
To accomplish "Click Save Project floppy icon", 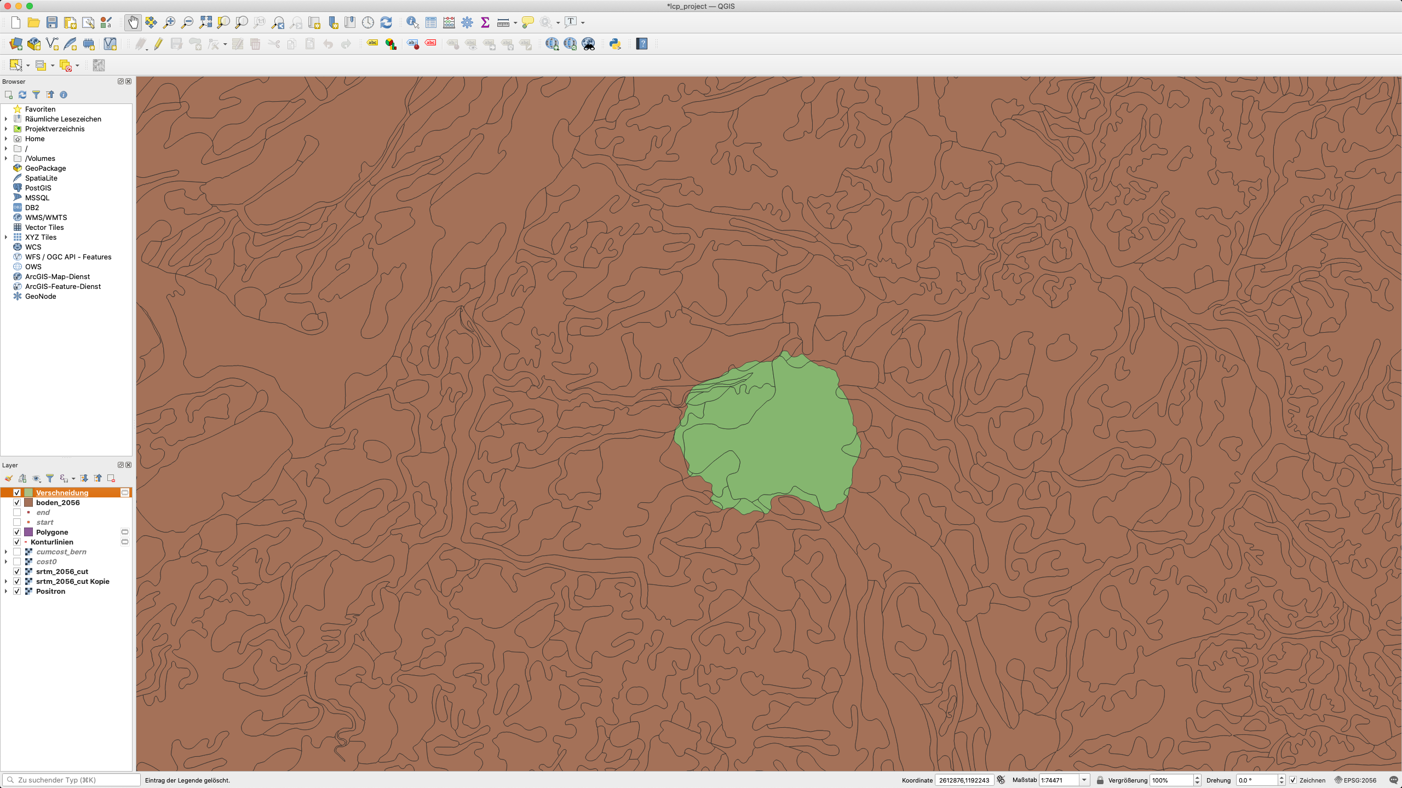I will [52, 22].
